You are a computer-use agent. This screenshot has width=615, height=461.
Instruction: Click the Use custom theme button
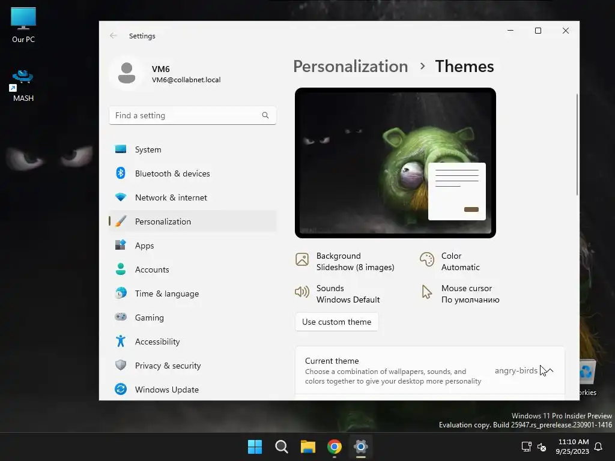pyautogui.click(x=336, y=322)
